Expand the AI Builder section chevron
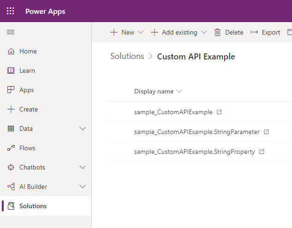The height and width of the screenshot is (228, 292). coord(83,187)
